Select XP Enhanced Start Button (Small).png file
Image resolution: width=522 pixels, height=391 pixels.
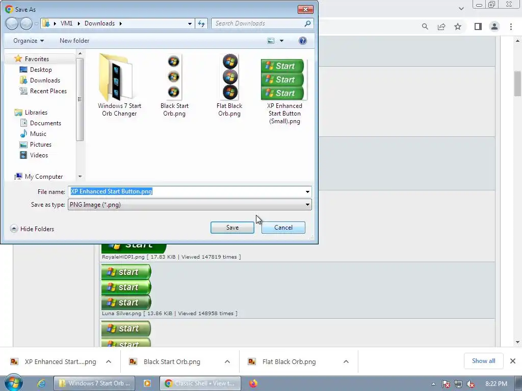click(x=284, y=90)
